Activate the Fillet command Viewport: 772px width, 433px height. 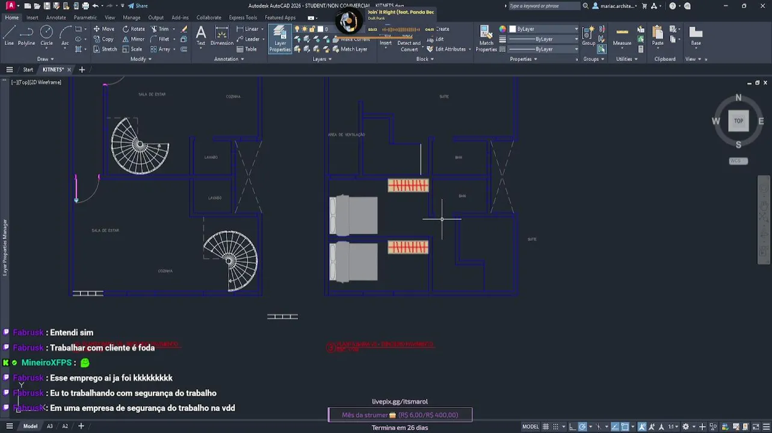(x=159, y=39)
